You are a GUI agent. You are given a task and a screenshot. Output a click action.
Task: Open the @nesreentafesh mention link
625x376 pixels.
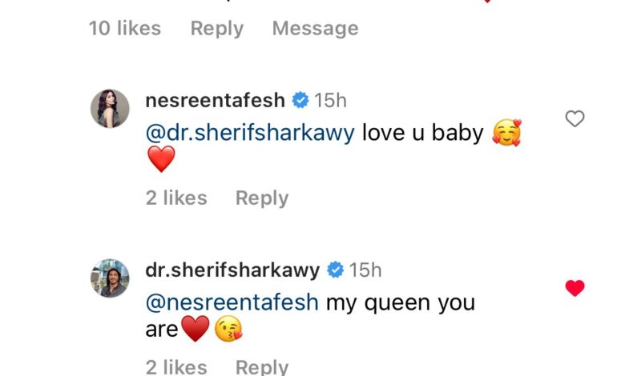pyautogui.click(x=232, y=302)
